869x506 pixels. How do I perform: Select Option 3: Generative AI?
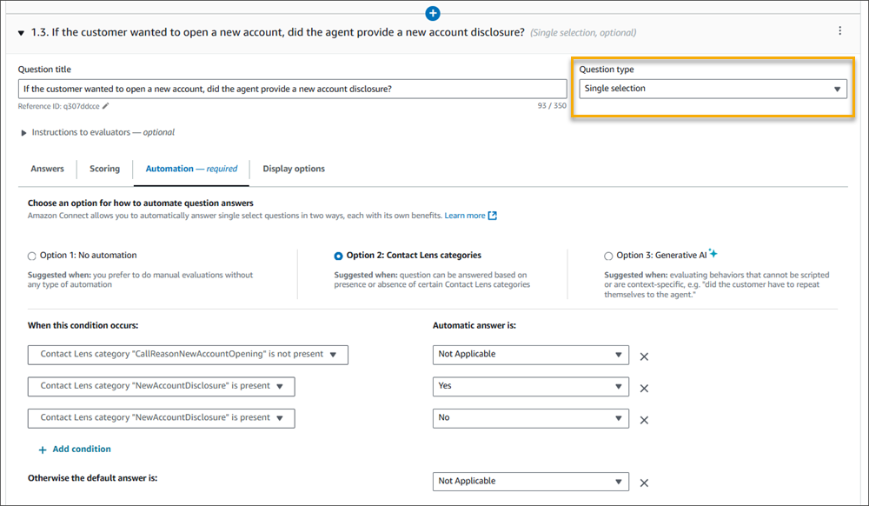[x=608, y=256]
